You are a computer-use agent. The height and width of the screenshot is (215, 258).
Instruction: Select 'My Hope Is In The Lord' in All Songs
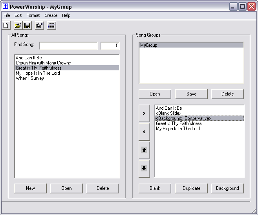coord(67,73)
